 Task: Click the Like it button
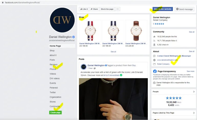point(84,9)
